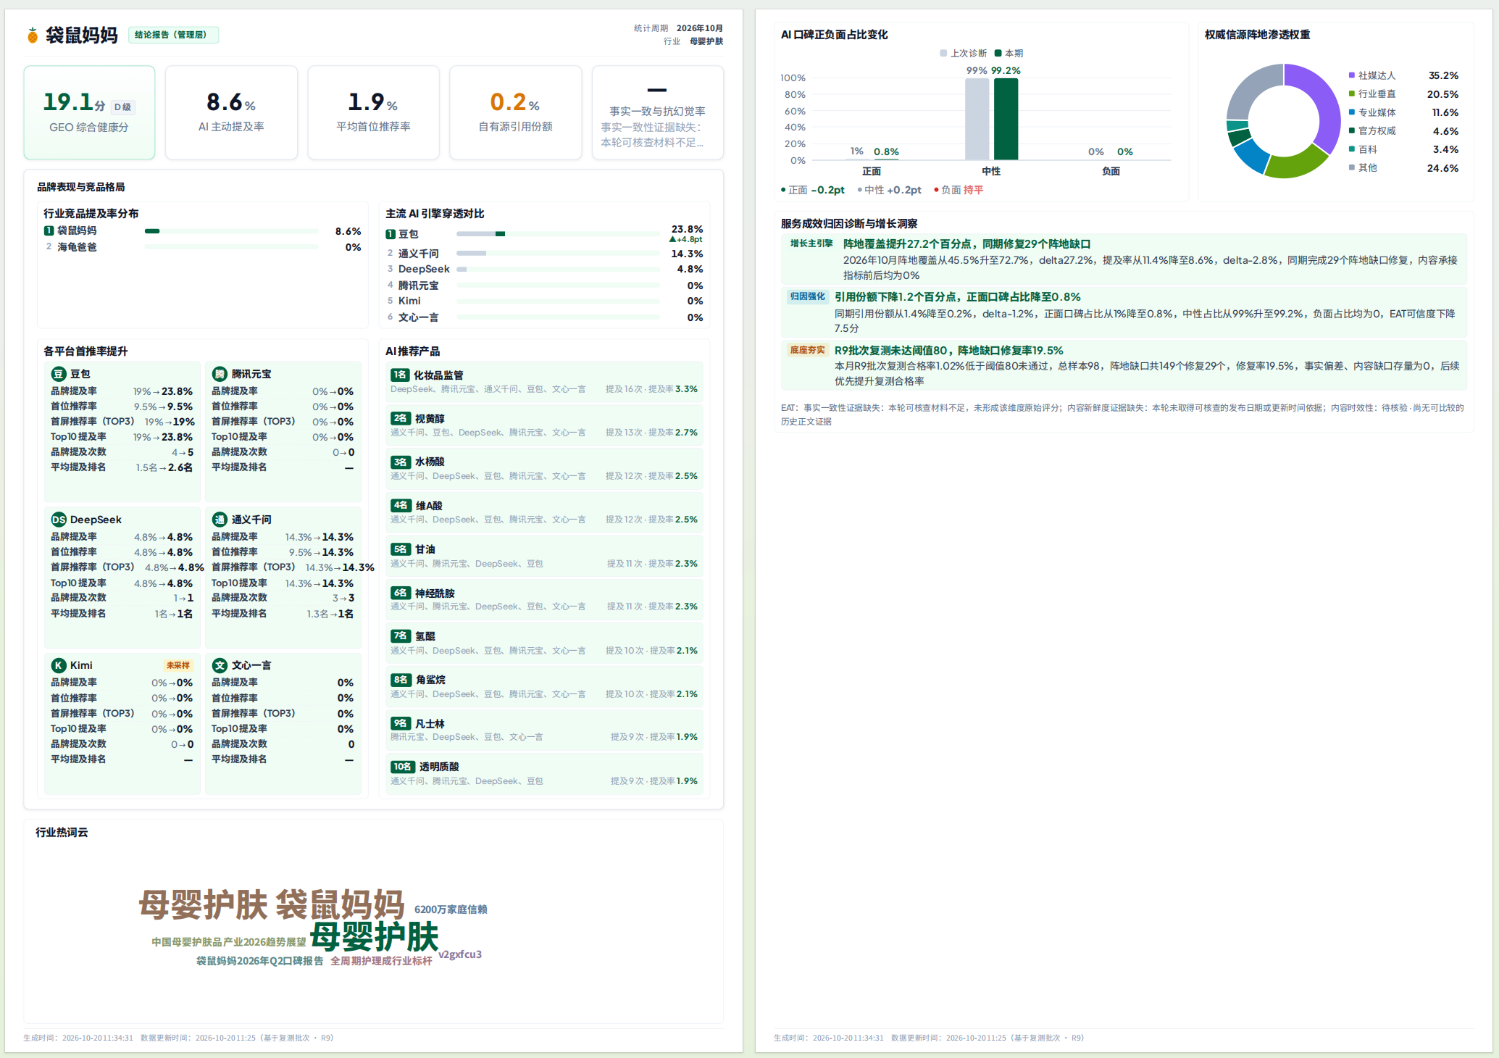The width and height of the screenshot is (1499, 1058).
Task: Click the 未采样 tag on Kimi card
Action: point(178,665)
